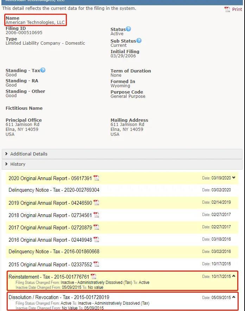Open PDF for 2020 Original Annual Report
Image resolution: width=245 pixels, height=311 pixels.
(96, 178)
